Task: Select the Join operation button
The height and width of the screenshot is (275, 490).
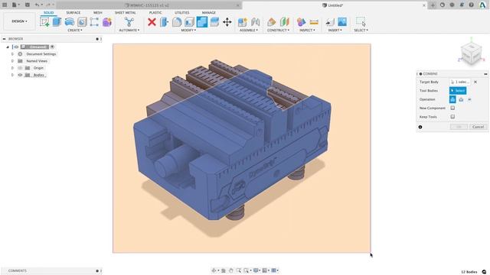Action: click(452, 99)
